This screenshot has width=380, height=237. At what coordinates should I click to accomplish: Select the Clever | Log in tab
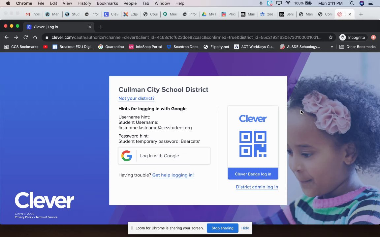[x=59, y=27]
